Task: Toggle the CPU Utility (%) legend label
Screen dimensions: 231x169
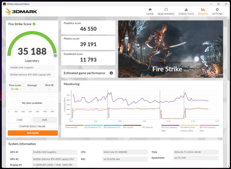Action: pos(147,127)
